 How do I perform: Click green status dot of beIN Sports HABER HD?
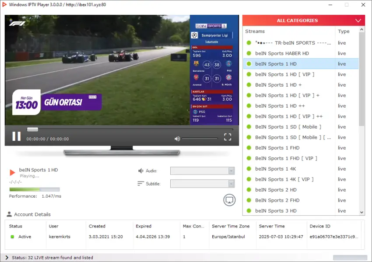coord(249,53)
